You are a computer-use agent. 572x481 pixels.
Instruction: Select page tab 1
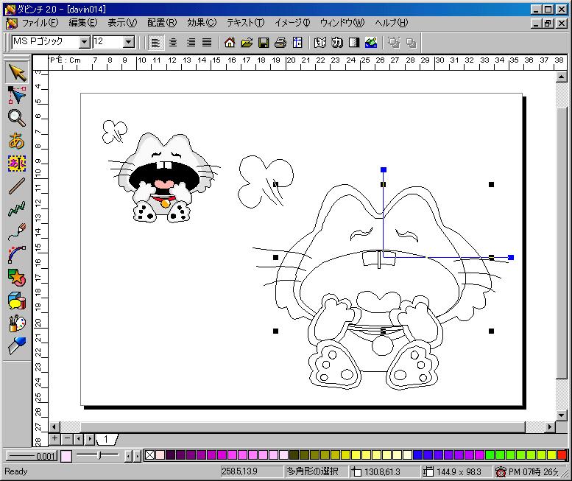(106, 439)
